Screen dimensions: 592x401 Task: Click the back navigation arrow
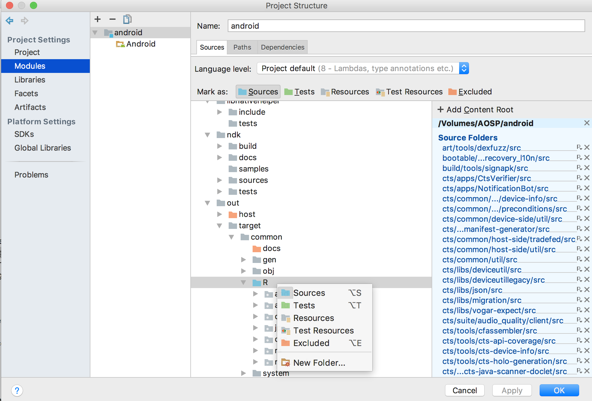(10, 21)
